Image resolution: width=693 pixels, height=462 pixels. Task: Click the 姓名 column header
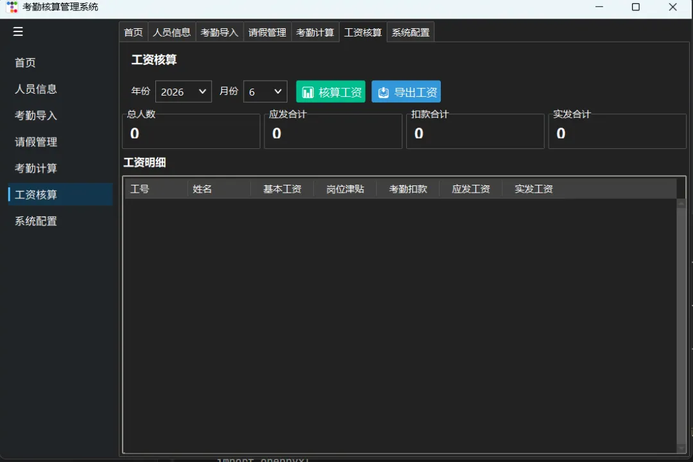point(219,189)
